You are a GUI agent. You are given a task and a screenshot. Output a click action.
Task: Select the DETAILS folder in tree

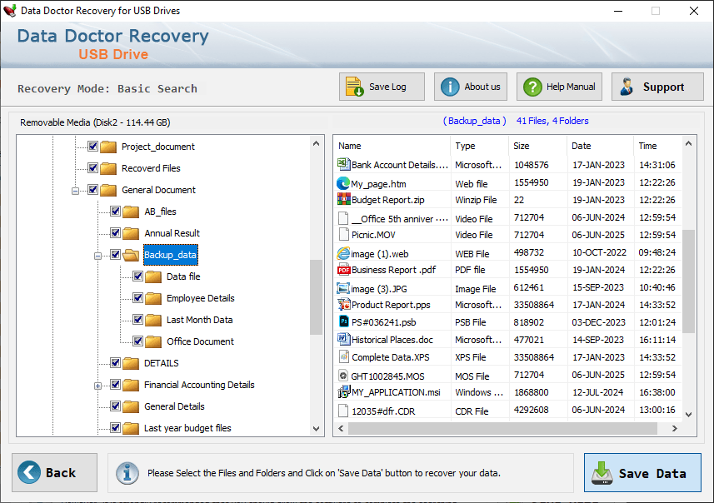click(161, 363)
